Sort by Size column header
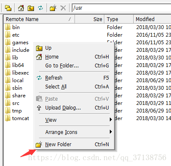 click(90, 19)
